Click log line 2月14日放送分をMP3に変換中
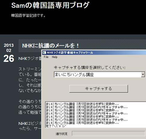The image size is (146, 139). coord(82,117)
